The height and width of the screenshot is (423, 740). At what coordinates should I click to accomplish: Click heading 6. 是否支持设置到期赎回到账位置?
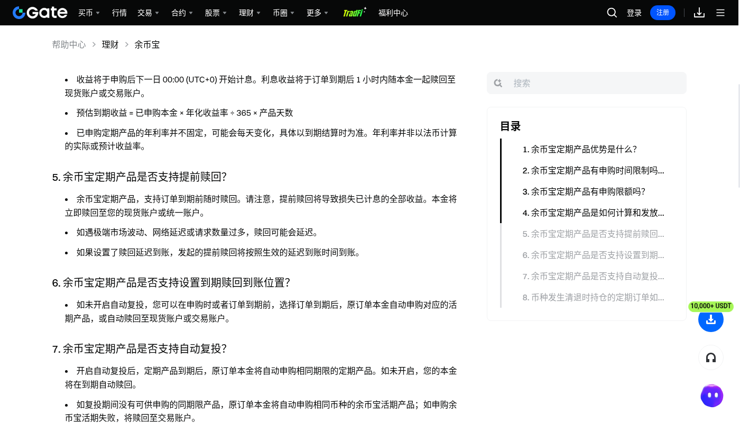pyautogui.click(x=171, y=282)
